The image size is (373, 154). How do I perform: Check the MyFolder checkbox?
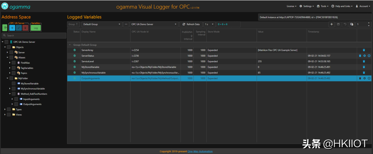11,78
